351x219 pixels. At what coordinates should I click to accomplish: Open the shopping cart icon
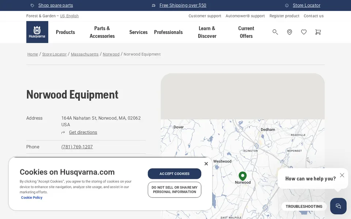(x=318, y=32)
